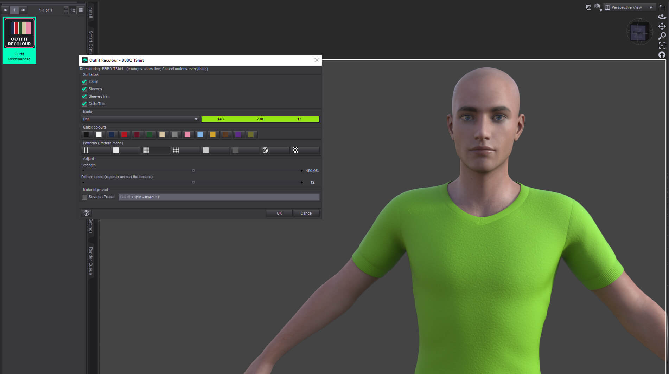Select the light grey pattern button
669x374 pixels.
click(x=215, y=150)
